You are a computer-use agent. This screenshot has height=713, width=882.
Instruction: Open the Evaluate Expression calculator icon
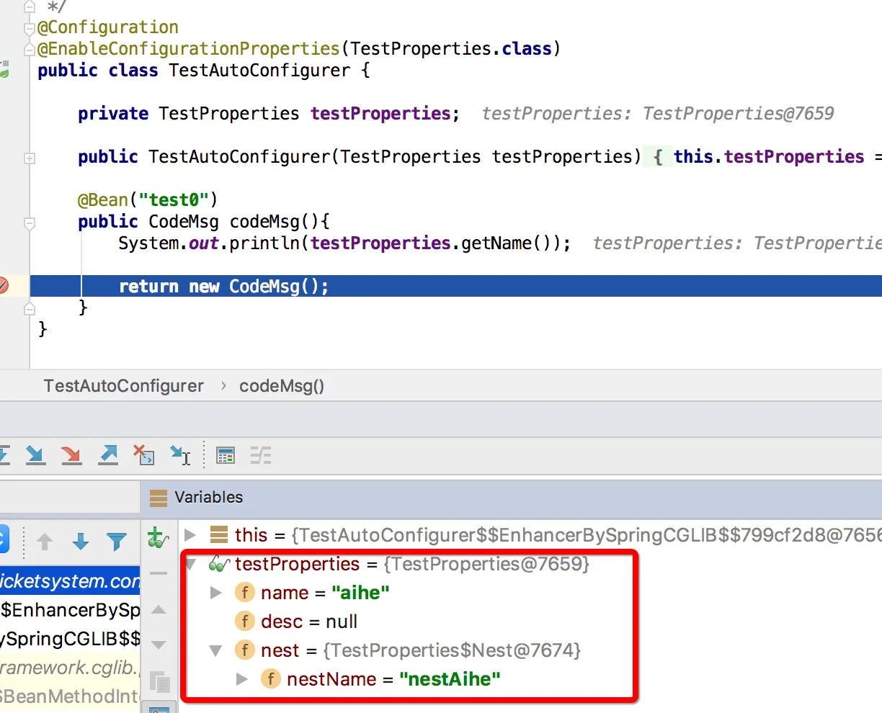pos(226,455)
